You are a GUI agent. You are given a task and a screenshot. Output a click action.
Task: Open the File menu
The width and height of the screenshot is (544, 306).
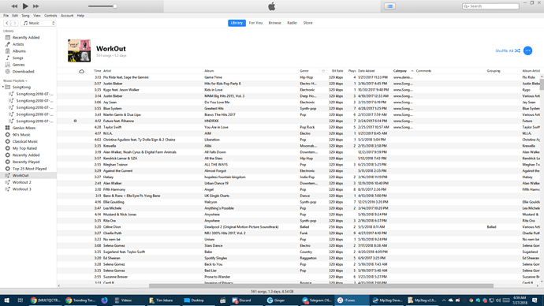6,16
